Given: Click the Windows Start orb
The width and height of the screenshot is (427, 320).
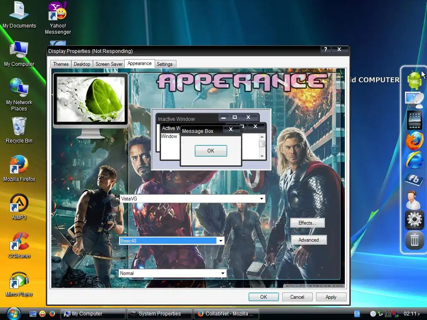Looking at the screenshot, I should pos(14,314).
